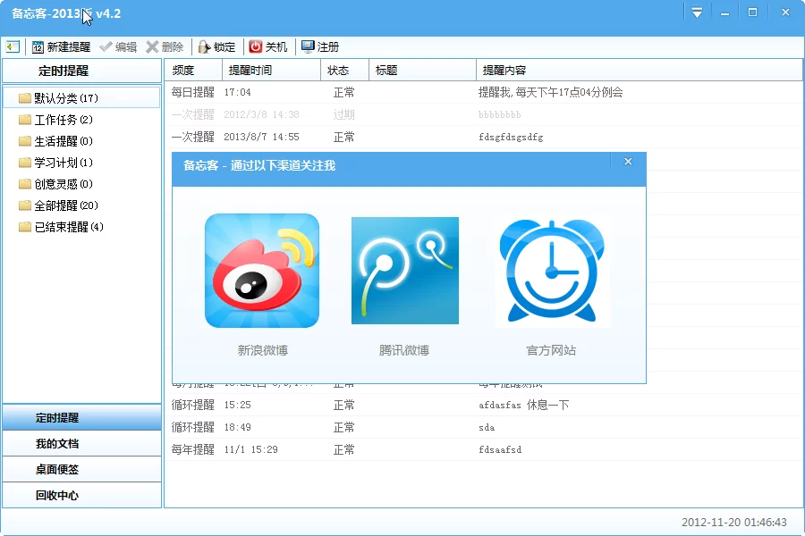805x536 pixels.
Task: Click the sda content cell
Action: 487,427
